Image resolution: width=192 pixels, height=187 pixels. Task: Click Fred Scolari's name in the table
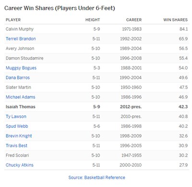click(17, 155)
